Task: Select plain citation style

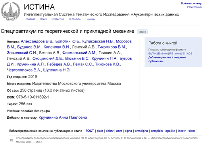Action: coord(100,131)
